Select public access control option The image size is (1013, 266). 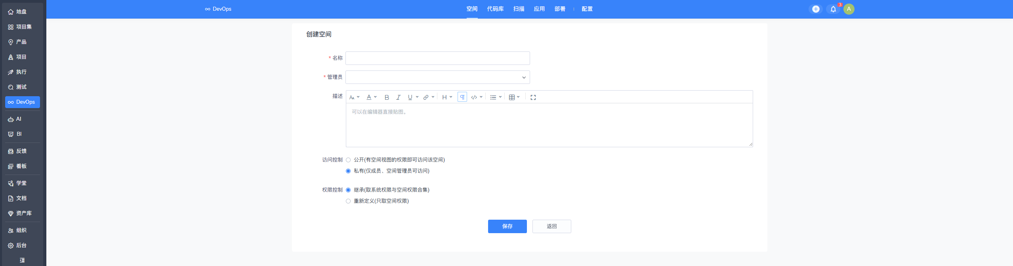(348, 160)
